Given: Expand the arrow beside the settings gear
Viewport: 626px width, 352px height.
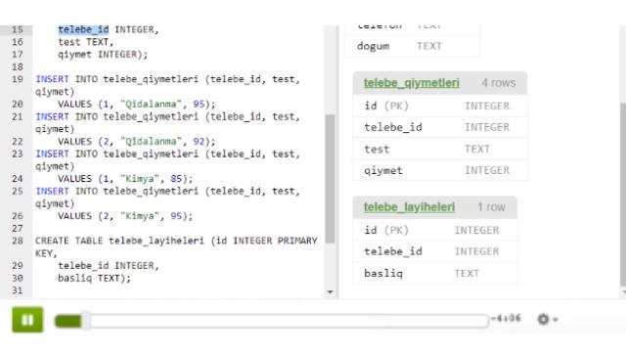Looking at the screenshot, I should 555,320.
